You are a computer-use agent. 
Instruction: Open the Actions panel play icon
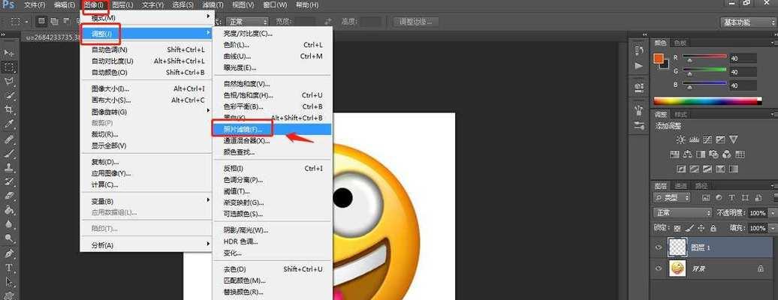[x=638, y=65]
